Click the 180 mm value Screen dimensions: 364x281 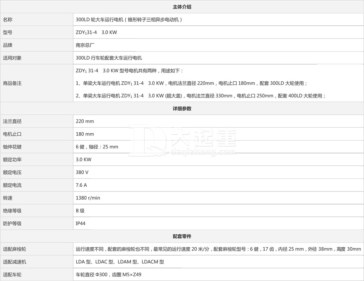point(85,134)
